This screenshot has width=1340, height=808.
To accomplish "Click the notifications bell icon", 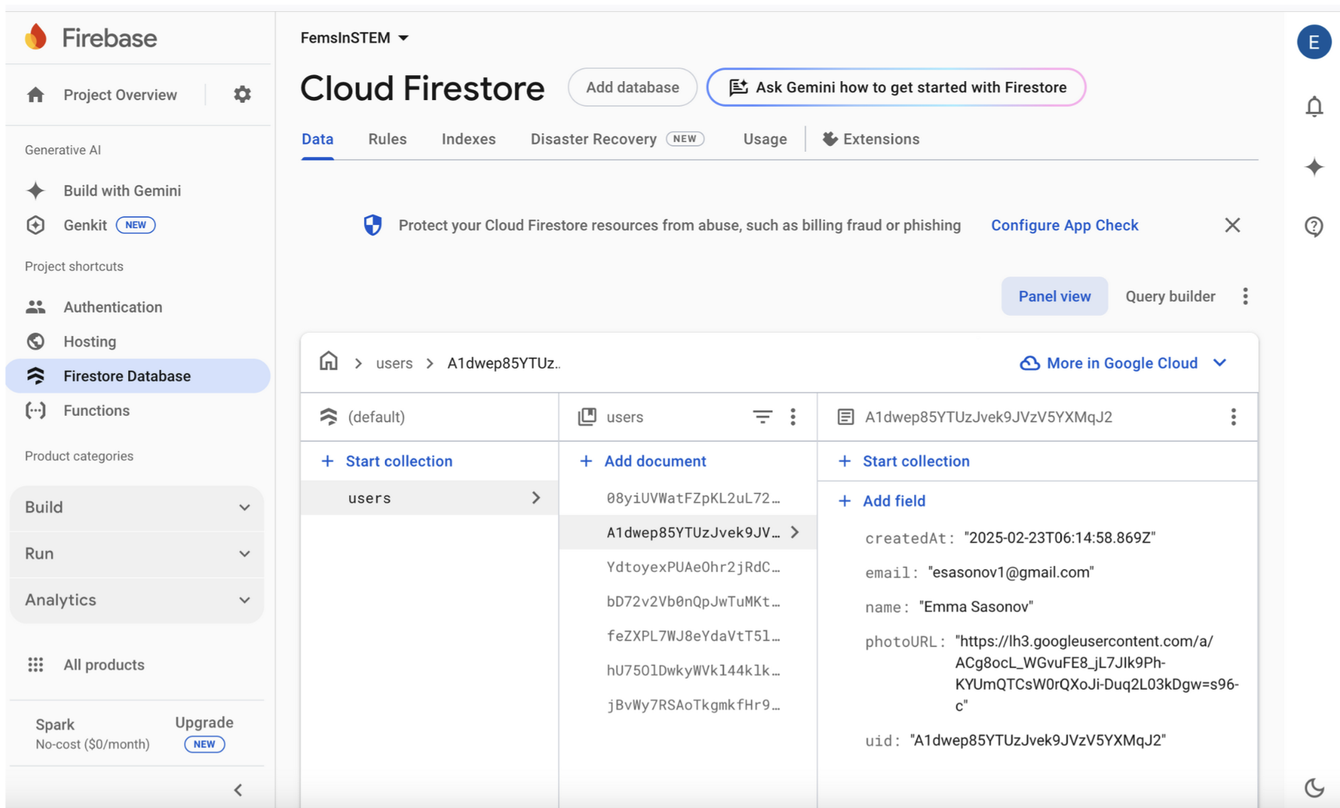I will (x=1314, y=106).
